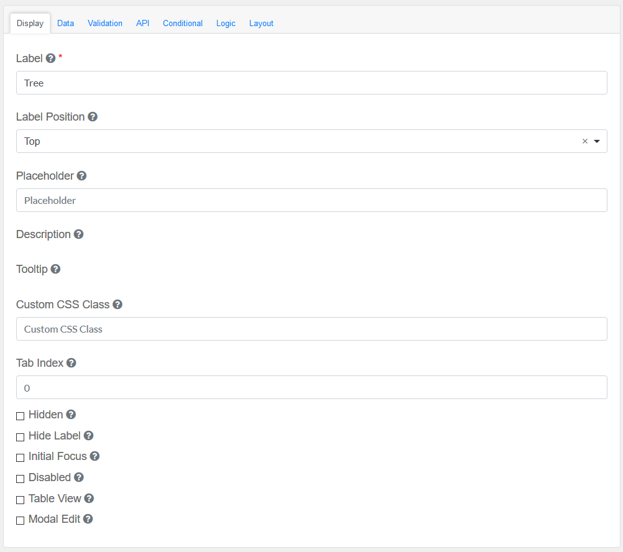The width and height of the screenshot is (623, 552).
Task: Open the Conditional tab
Action: (183, 23)
